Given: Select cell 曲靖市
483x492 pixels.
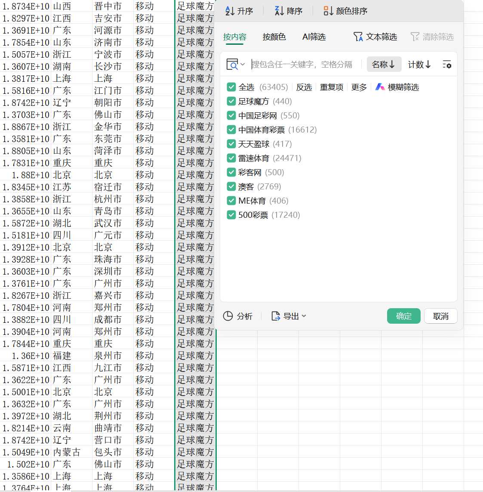Looking at the screenshot, I should click(x=113, y=428).
